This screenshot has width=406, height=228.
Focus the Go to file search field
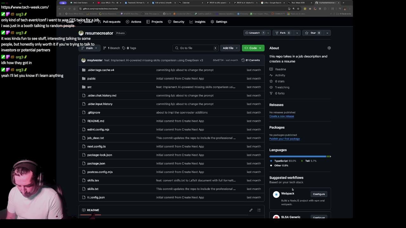tap(196, 48)
